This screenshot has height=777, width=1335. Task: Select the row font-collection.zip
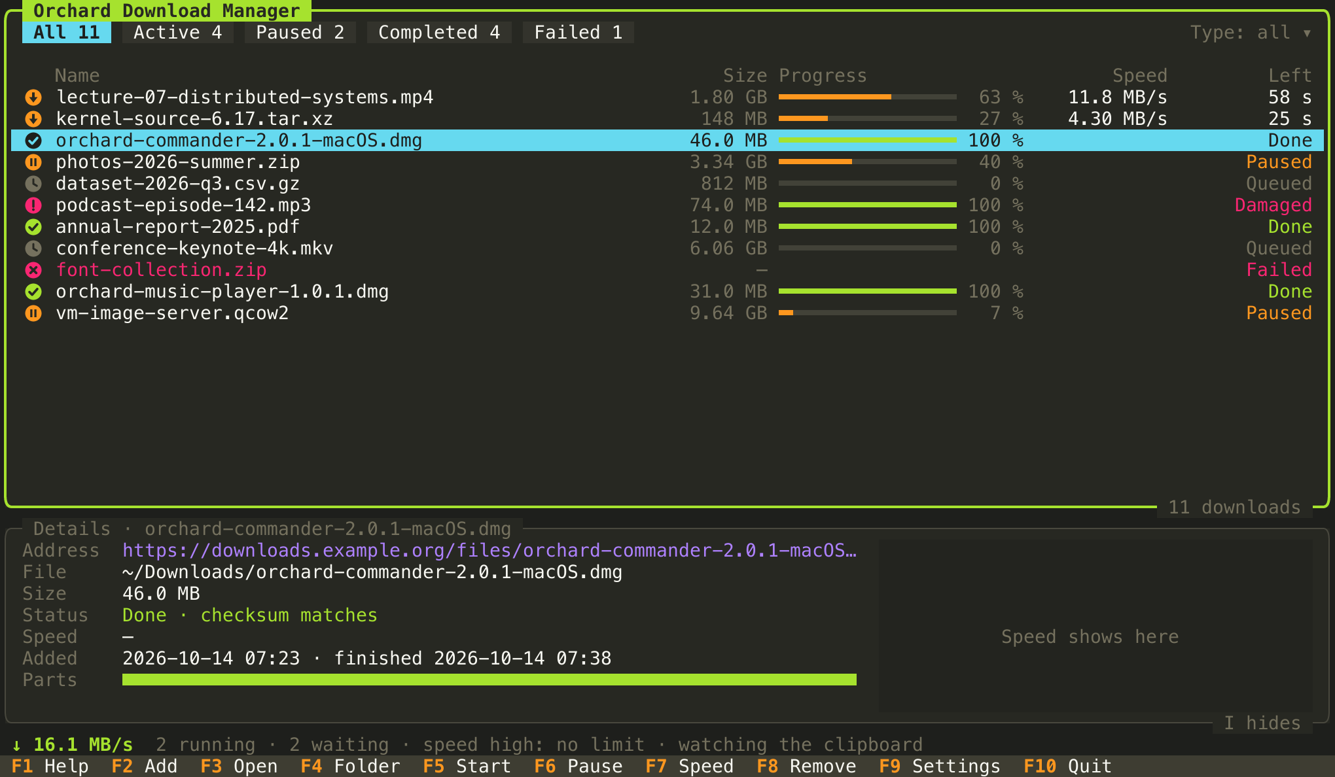pos(667,270)
